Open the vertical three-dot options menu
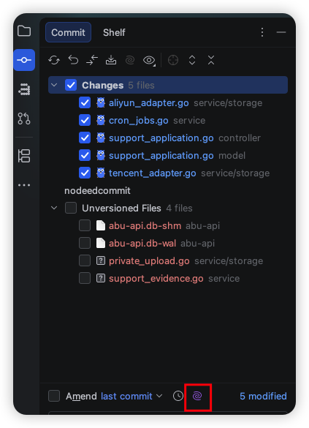The width and height of the screenshot is (309, 428). coord(262,32)
